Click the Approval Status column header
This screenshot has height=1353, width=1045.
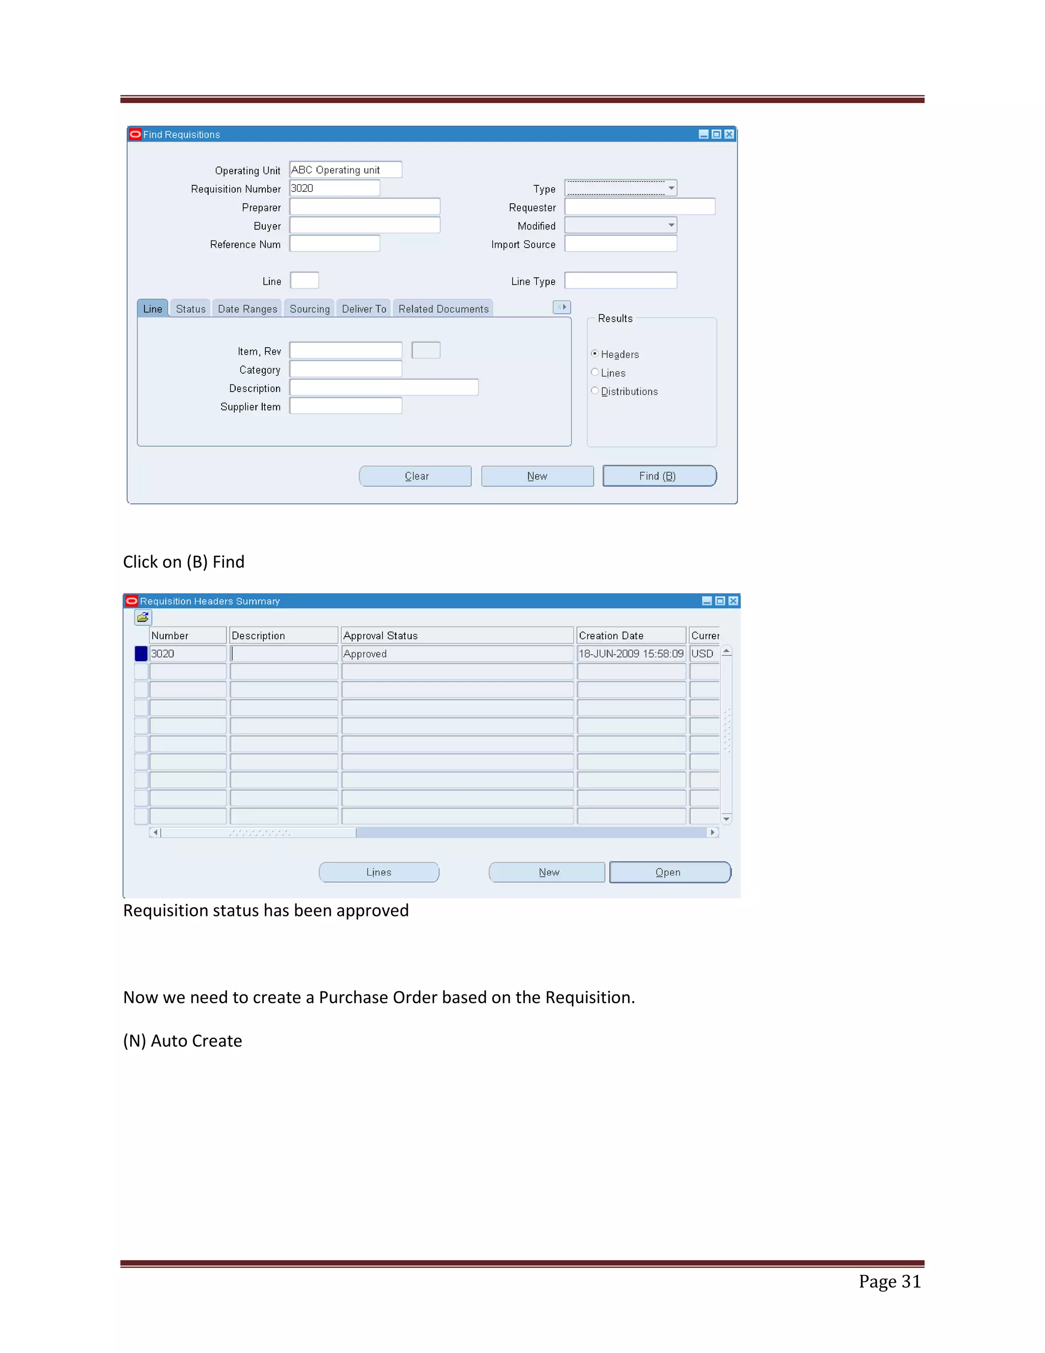click(458, 636)
